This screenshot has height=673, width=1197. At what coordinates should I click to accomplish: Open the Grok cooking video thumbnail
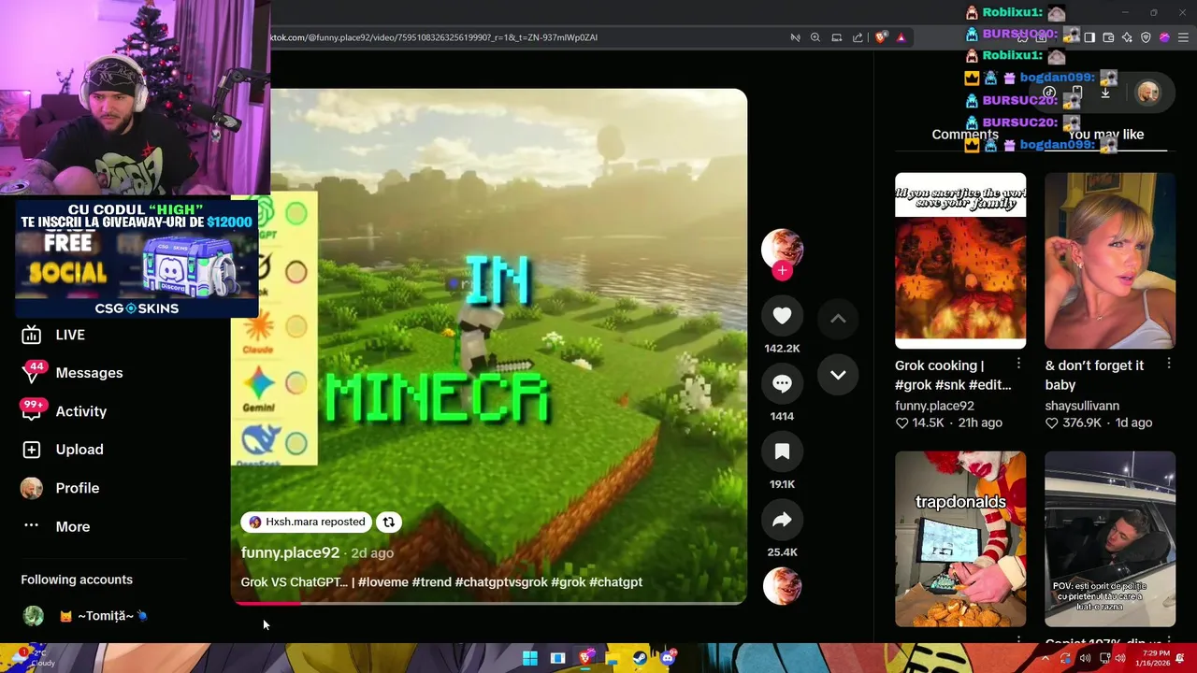point(960,260)
